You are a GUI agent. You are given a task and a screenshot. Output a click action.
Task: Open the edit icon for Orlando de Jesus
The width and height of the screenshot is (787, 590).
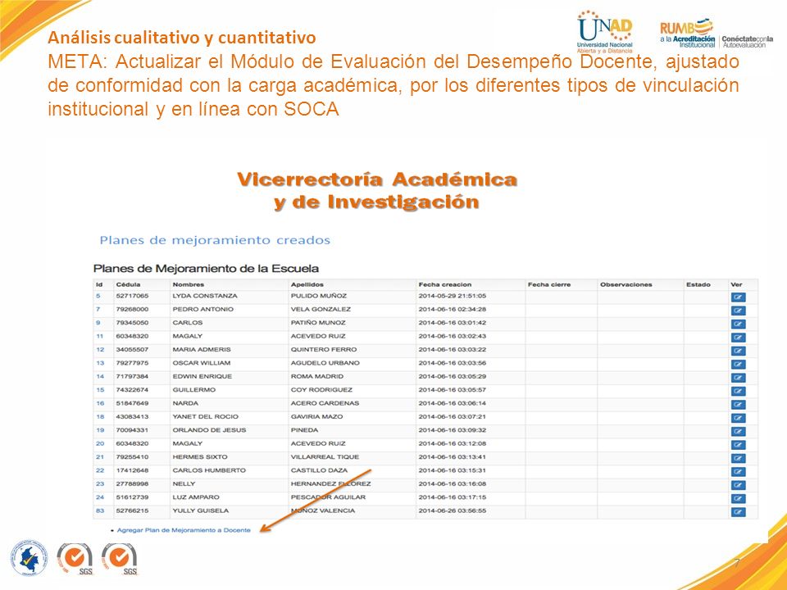click(738, 432)
